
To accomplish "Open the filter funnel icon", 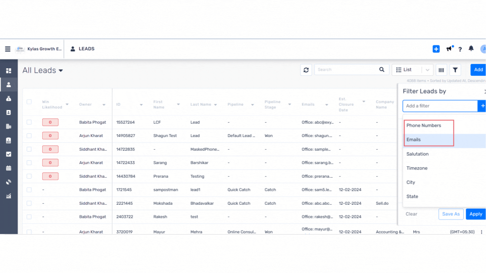I will click(x=455, y=70).
